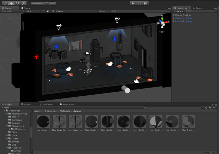Switch to the Project tab beside Hierarchy
This screenshot has width=219, height=154.
(198, 8)
